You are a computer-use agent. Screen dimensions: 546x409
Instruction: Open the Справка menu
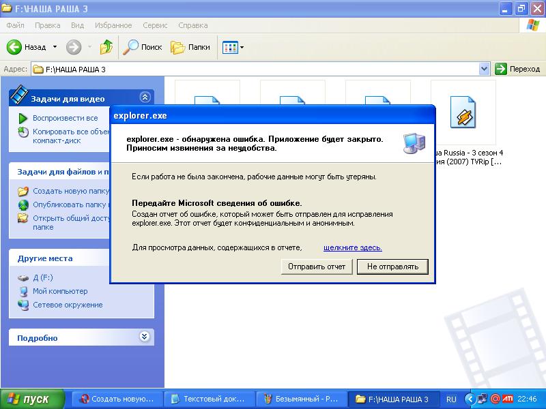(x=193, y=25)
